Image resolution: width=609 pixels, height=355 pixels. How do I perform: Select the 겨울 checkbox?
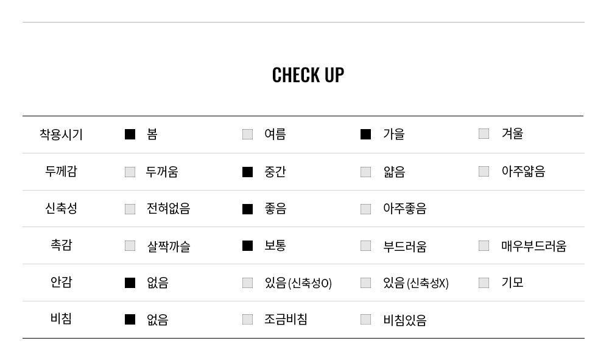[x=484, y=134]
